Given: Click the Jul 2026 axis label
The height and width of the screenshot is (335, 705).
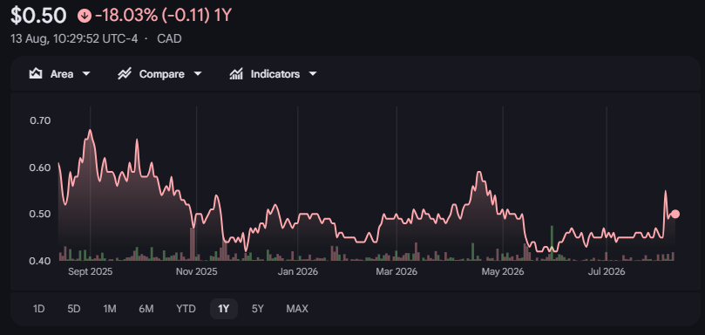Looking at the screenshot, I should click(x=607, y=272).
